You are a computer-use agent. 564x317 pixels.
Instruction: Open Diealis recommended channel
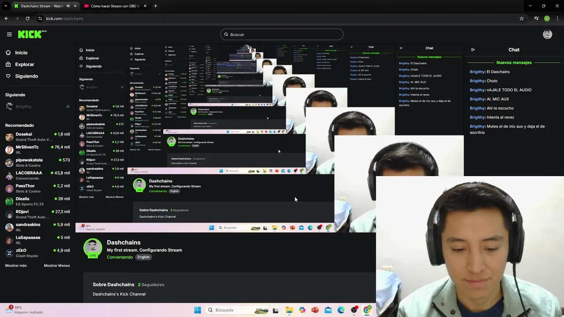37,201
